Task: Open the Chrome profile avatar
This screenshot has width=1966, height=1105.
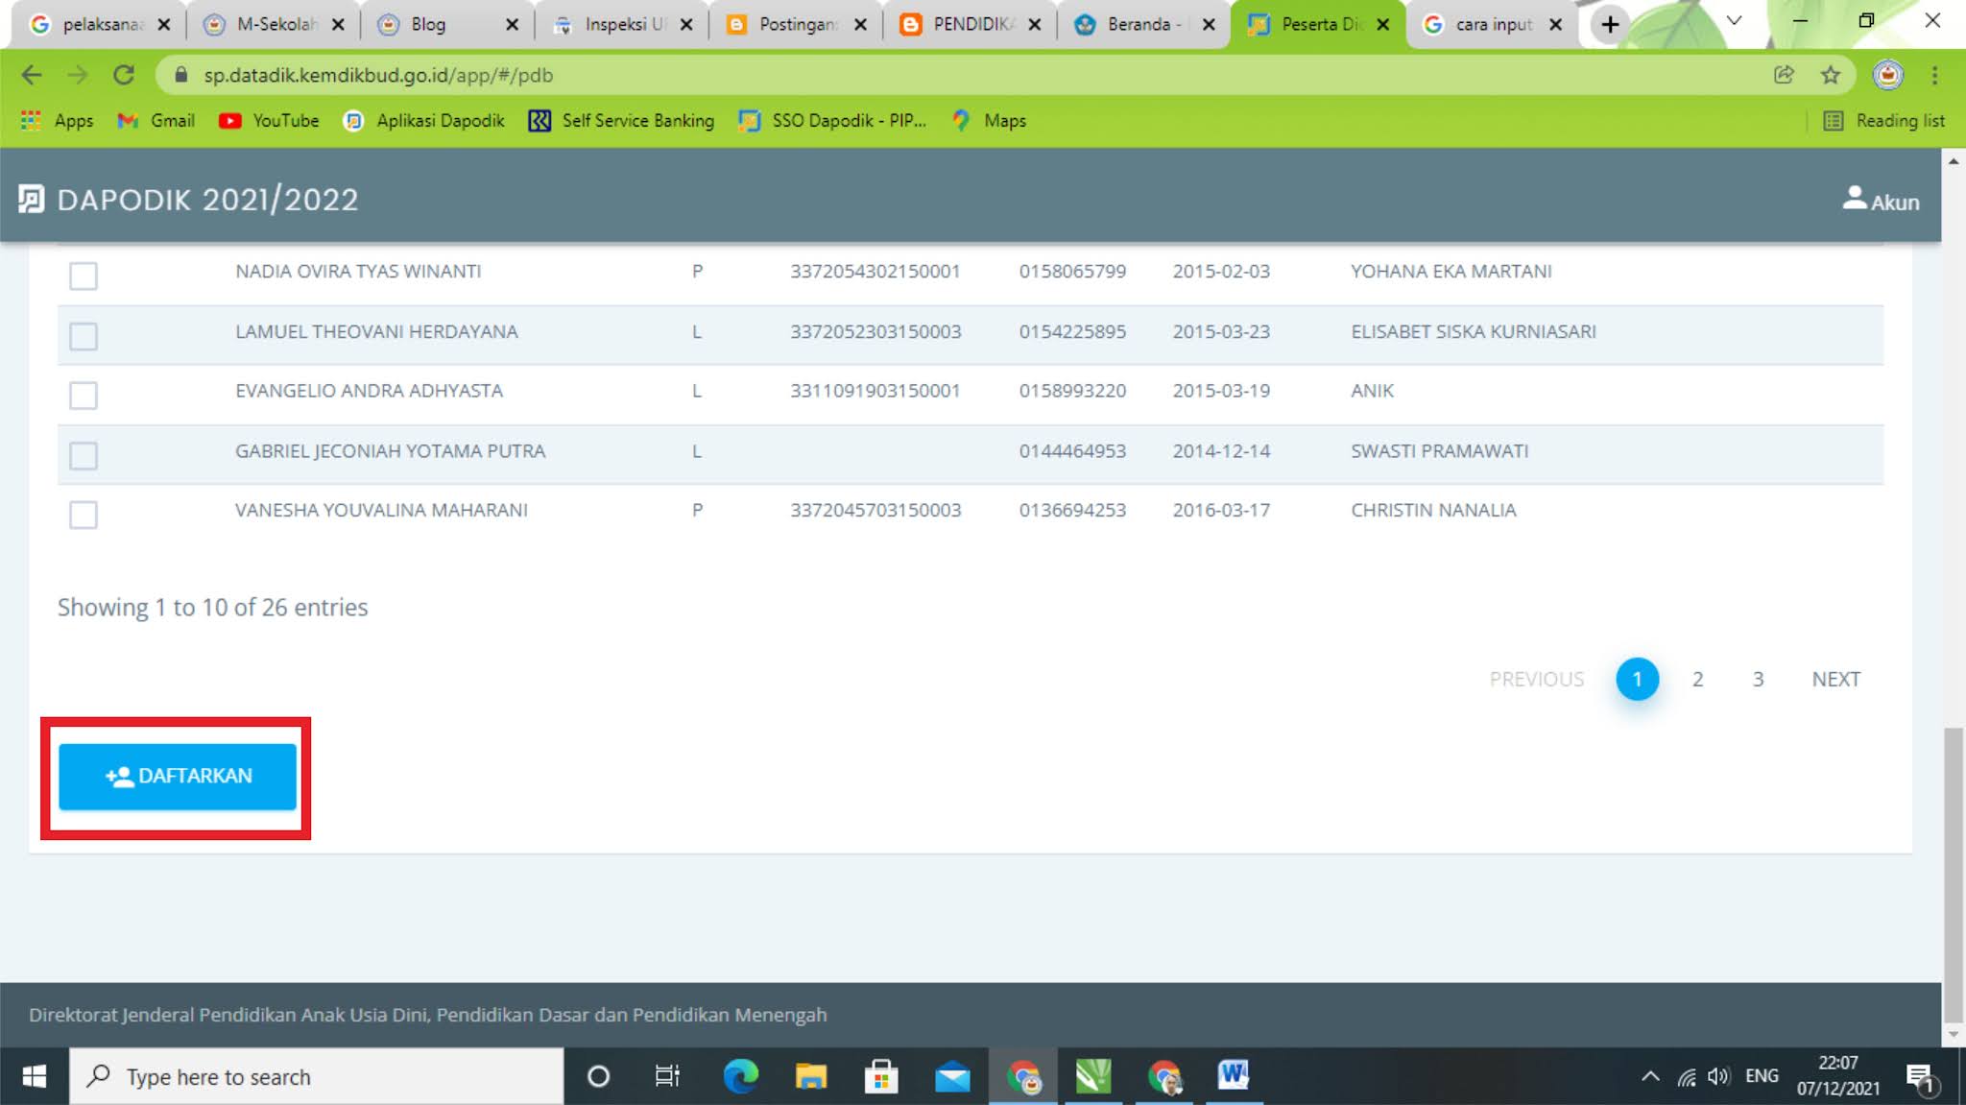Action: 1887,75
